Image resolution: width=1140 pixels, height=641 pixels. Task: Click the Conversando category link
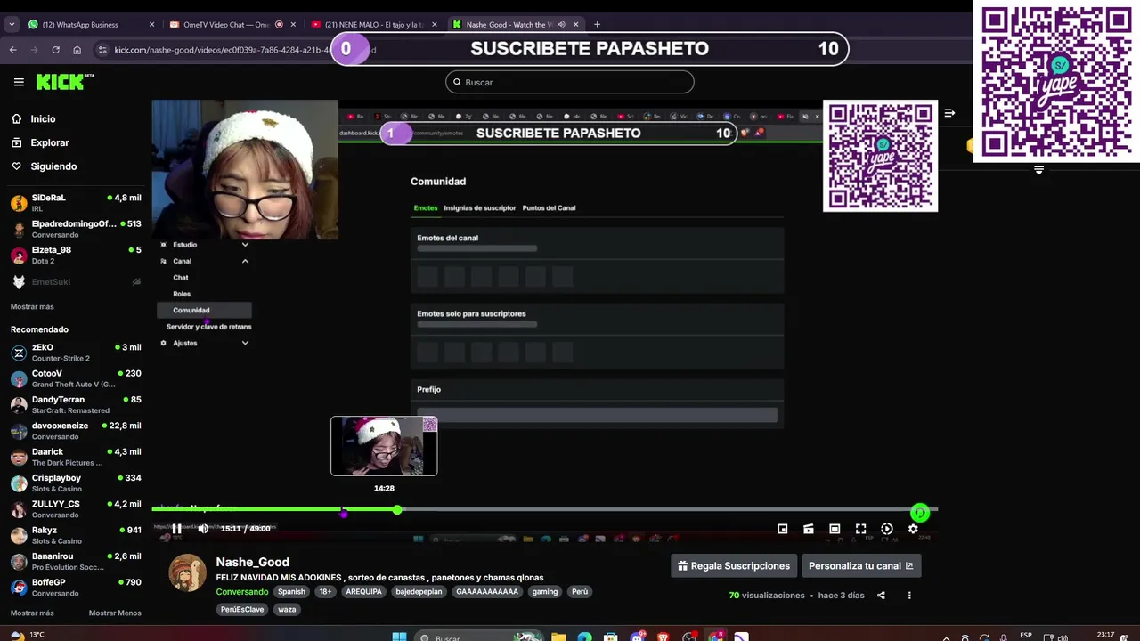[x=241, y=592]
